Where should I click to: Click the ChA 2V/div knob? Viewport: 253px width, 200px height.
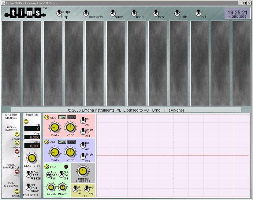pyautogui.click(x=55, y=127)
